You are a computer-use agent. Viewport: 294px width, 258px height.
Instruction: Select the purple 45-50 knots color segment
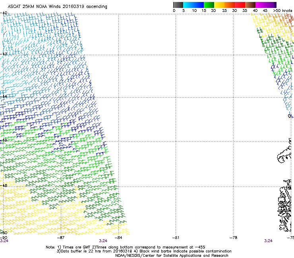click(271, 5)
